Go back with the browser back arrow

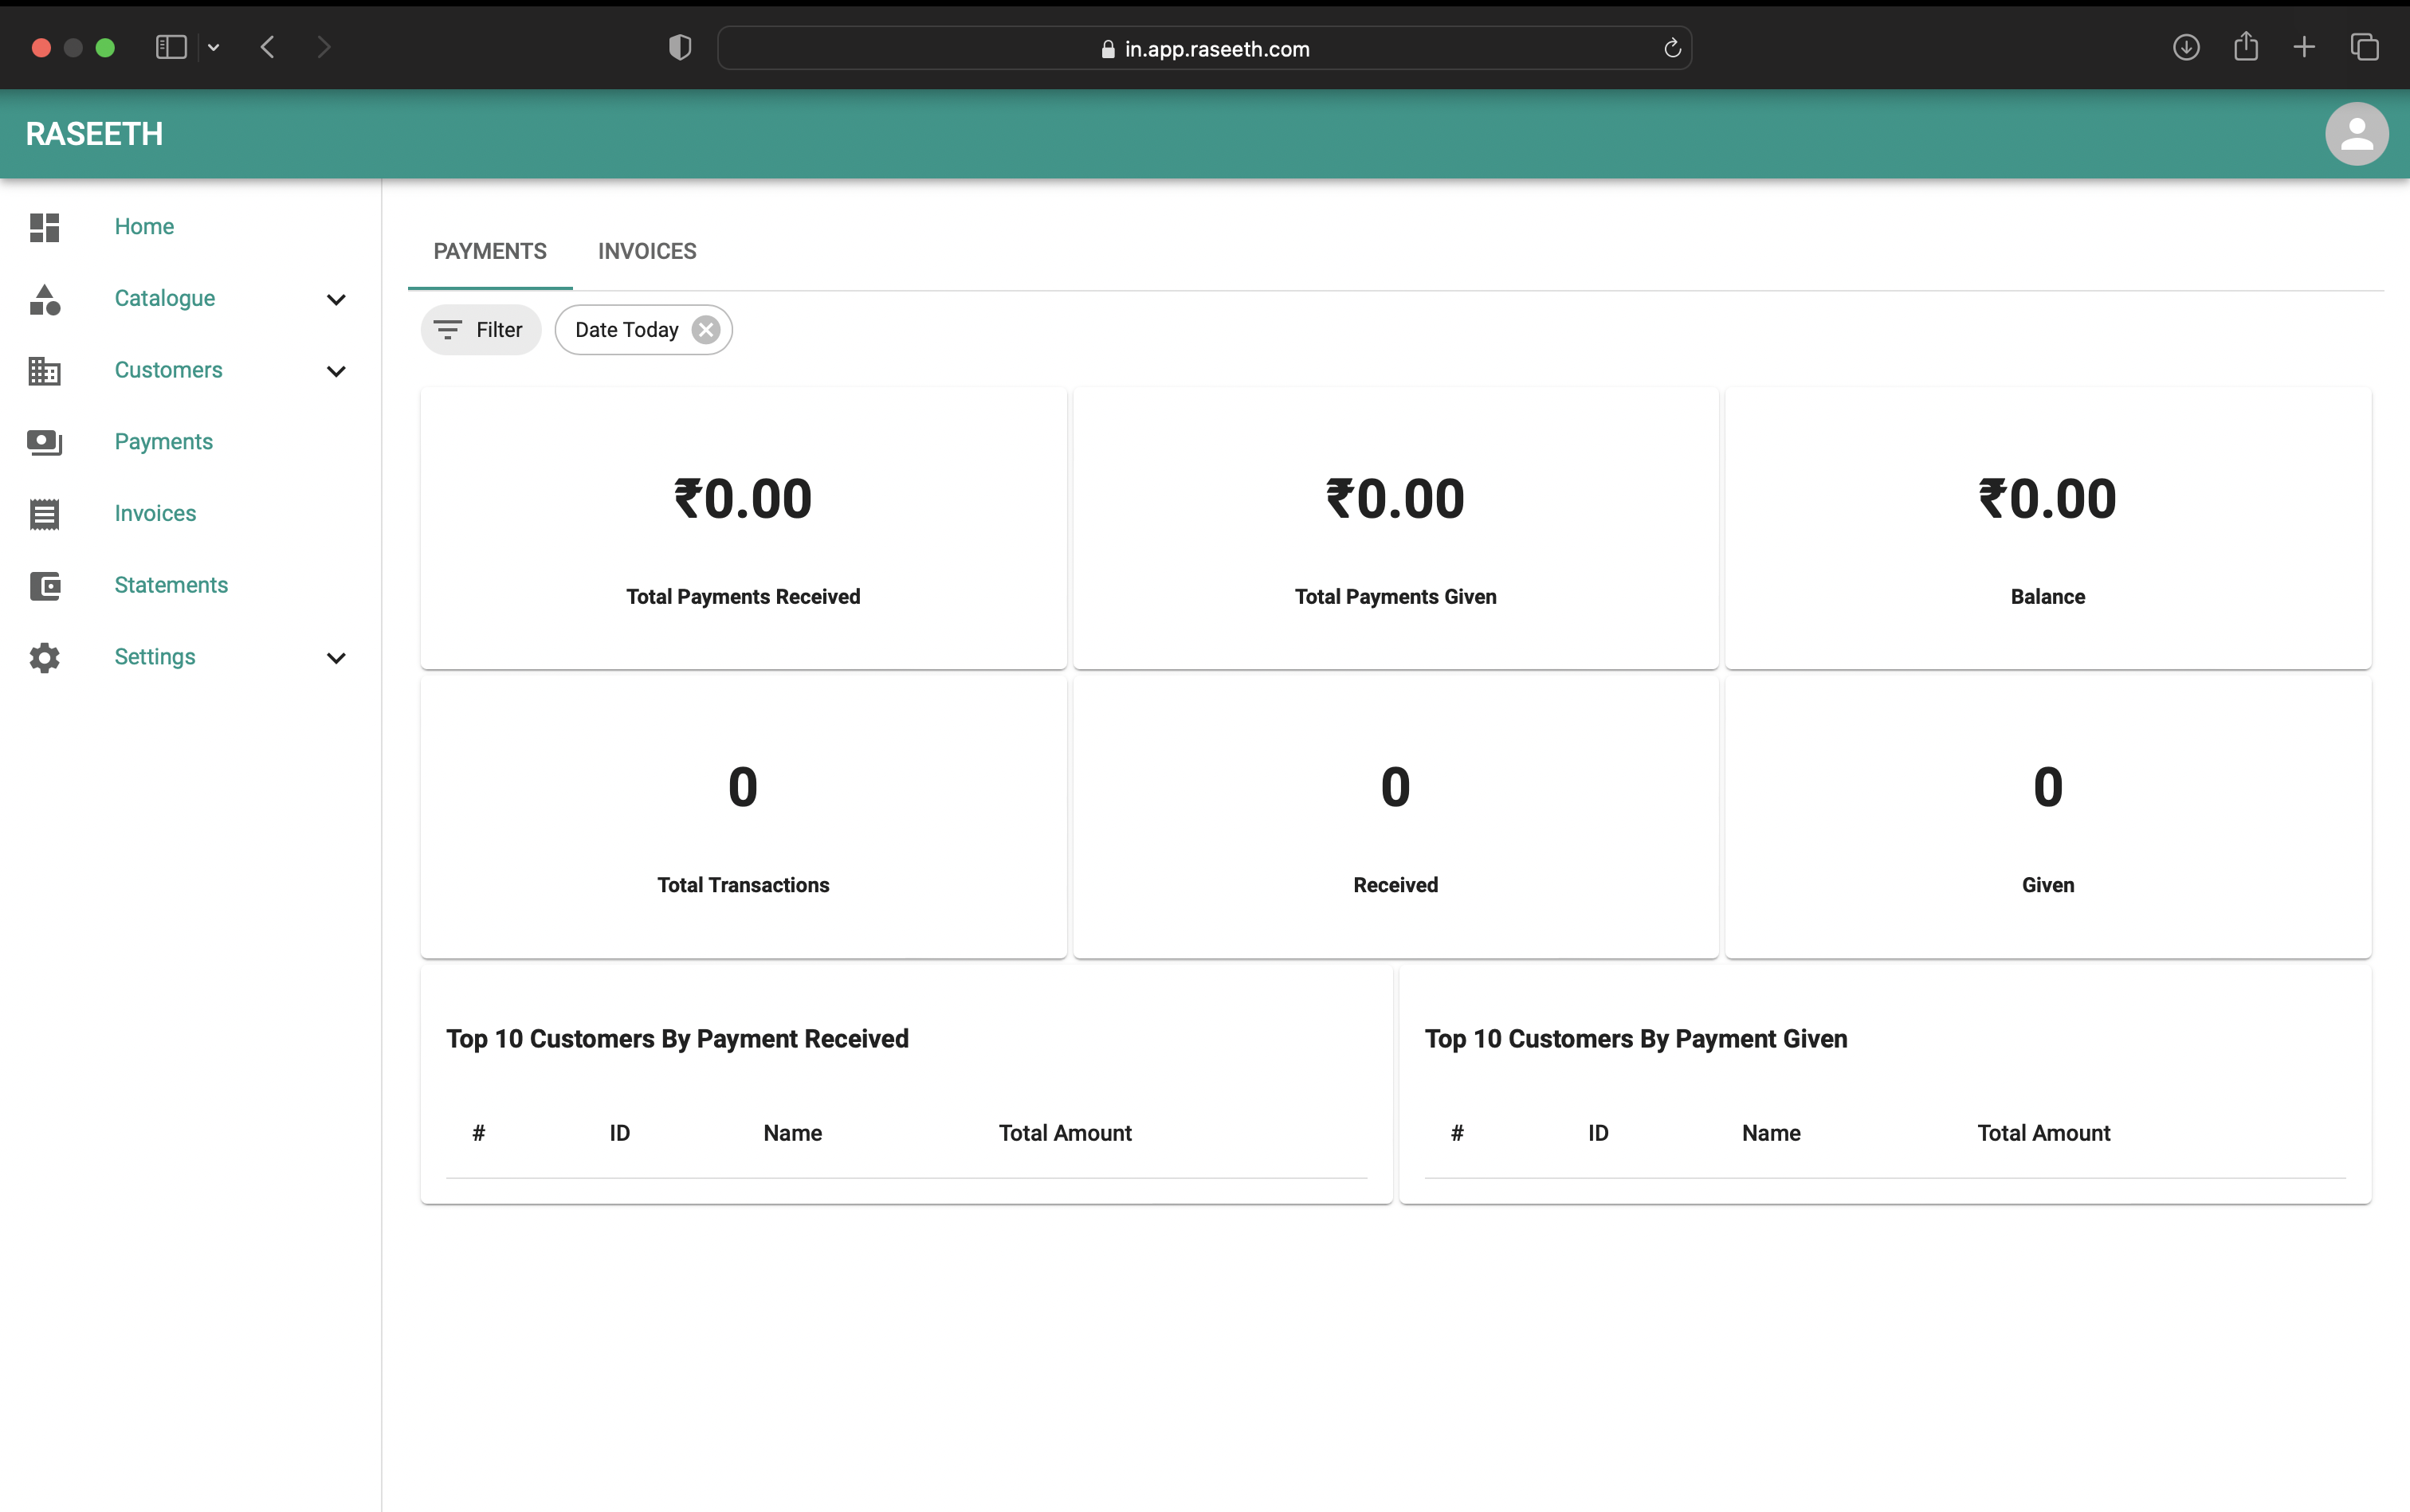pyautogui.click(x=267, y=47)
